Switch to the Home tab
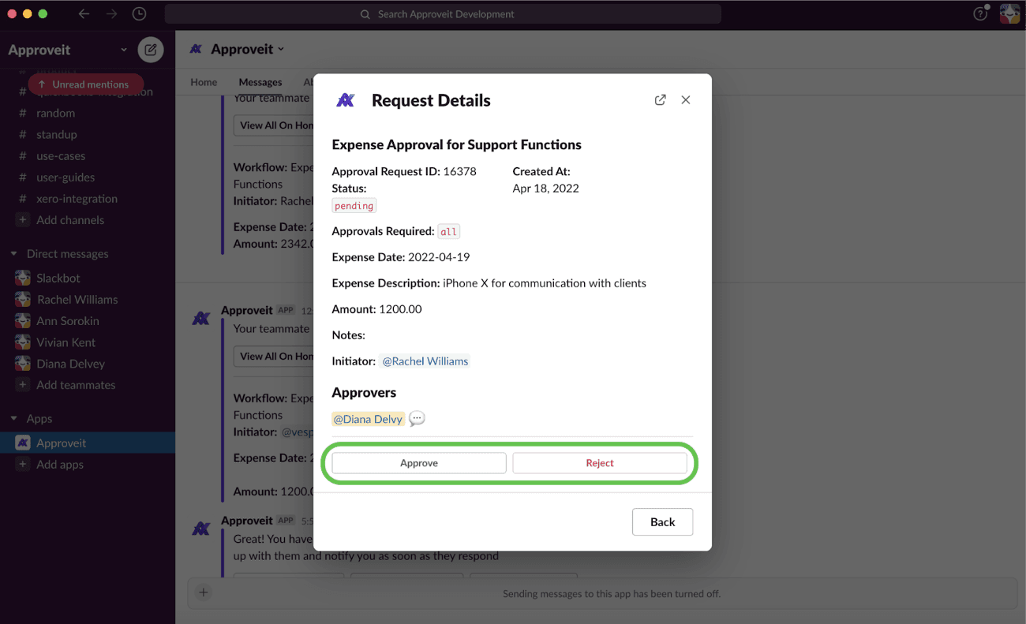Screen dimensions: 1026x624 coord(204,82)
